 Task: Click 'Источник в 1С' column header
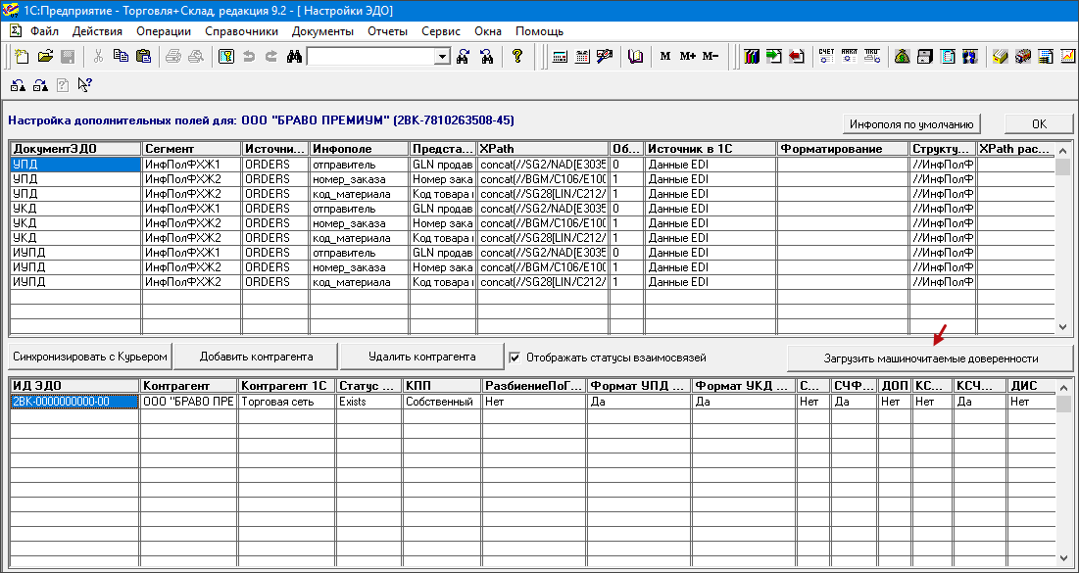point(711,149)
